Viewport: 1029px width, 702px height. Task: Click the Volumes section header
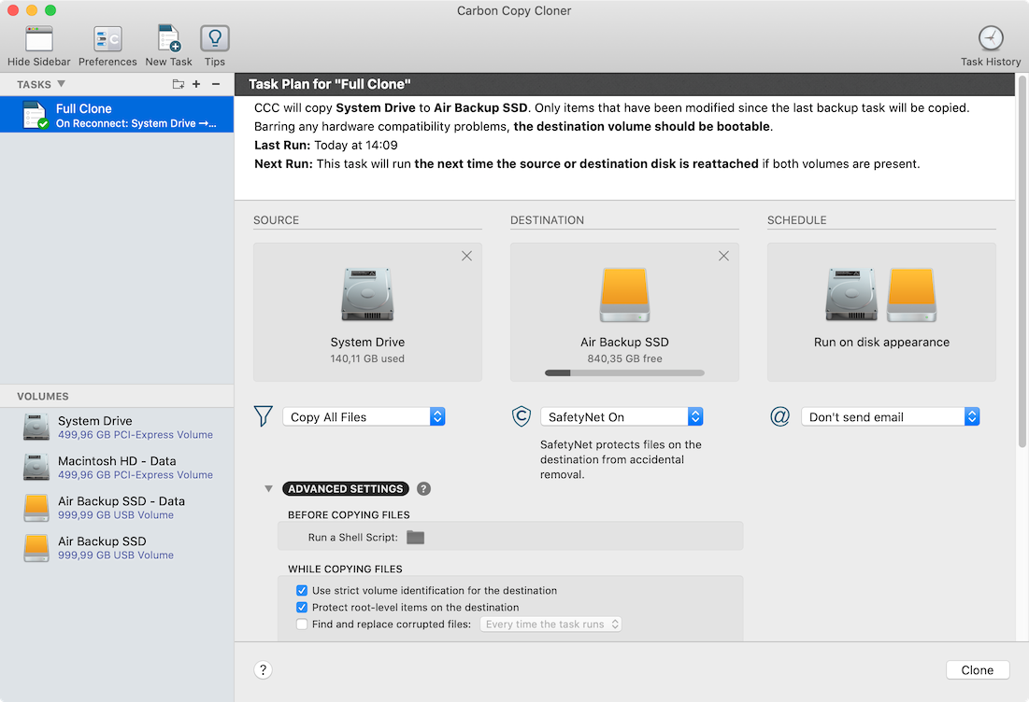(117, 396)
